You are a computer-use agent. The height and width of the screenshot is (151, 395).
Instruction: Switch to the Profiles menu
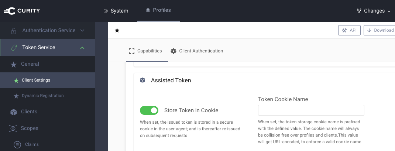pyautogui.click(x=158, y=10)
